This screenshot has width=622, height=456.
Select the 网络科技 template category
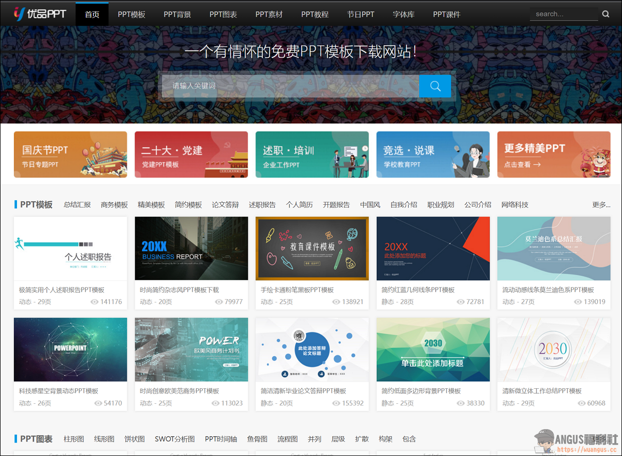[515, 205]
